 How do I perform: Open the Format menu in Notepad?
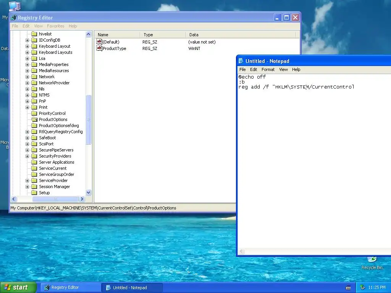point(268,69)
